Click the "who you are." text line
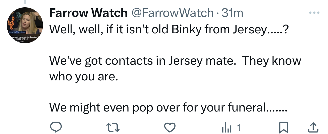328x134 pixels. pos(84,77)
